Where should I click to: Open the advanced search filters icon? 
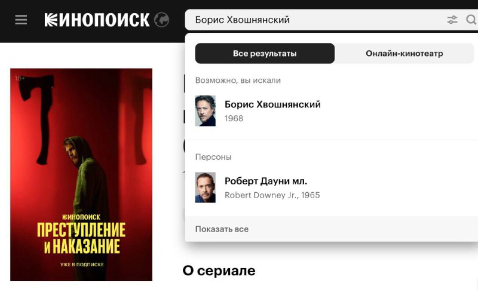click(x=452, y=20)
